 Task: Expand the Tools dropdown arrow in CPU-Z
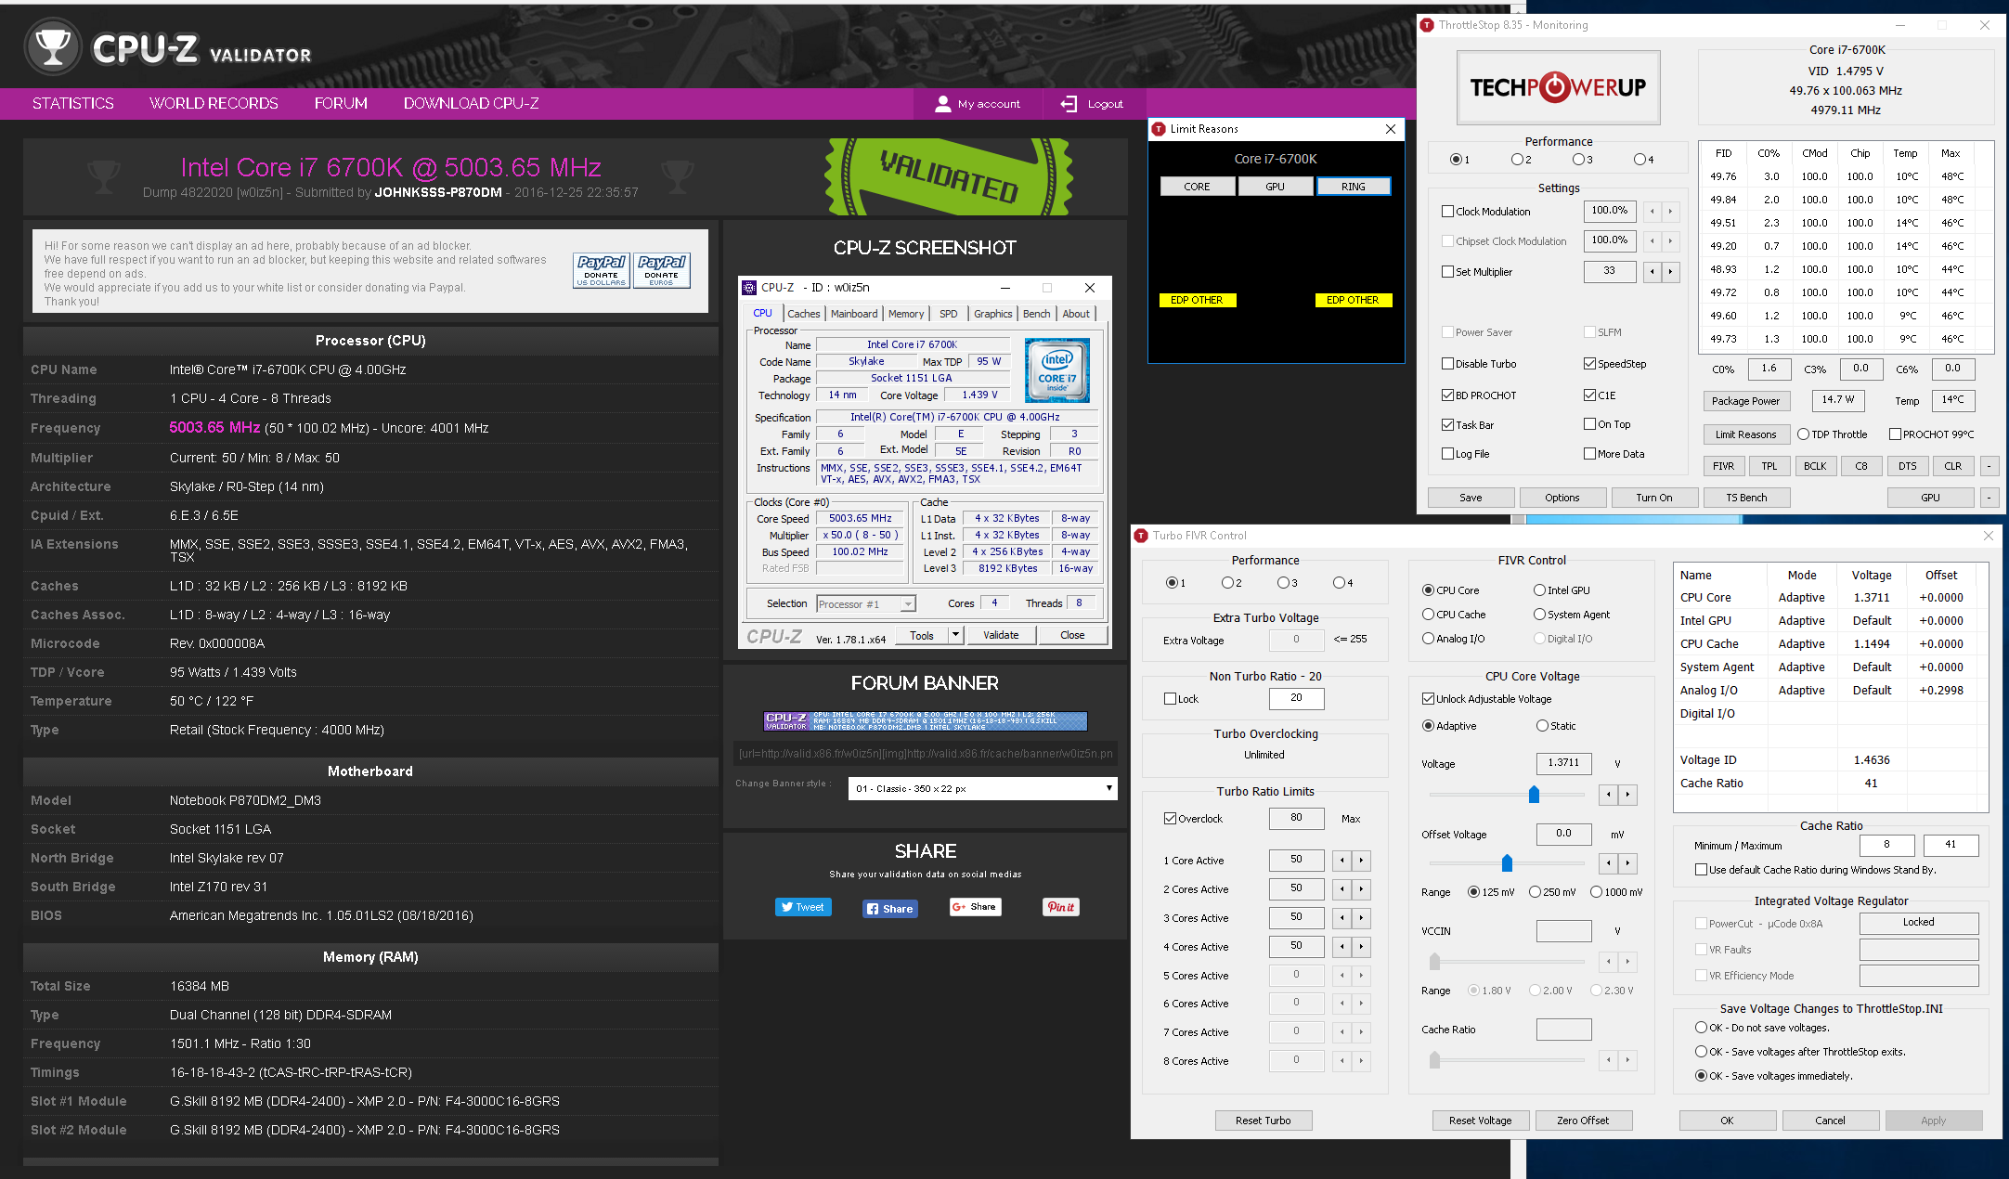click(955, 635)
